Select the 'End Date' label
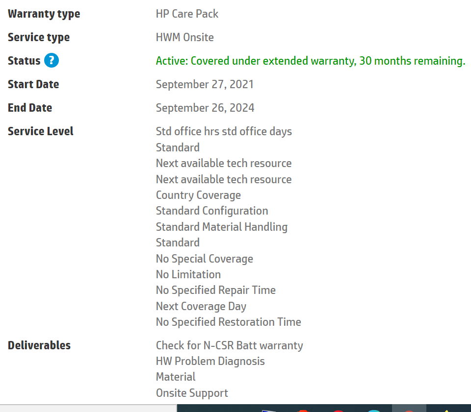471x412 pixels. click(x=30, y=108)
